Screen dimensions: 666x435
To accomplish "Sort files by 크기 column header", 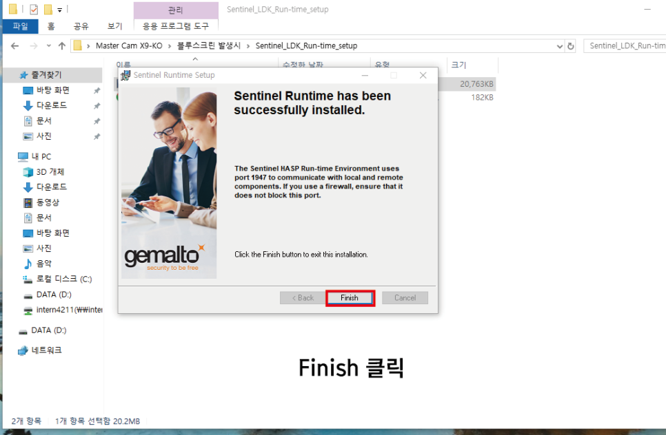I will (x=458, y=65).
